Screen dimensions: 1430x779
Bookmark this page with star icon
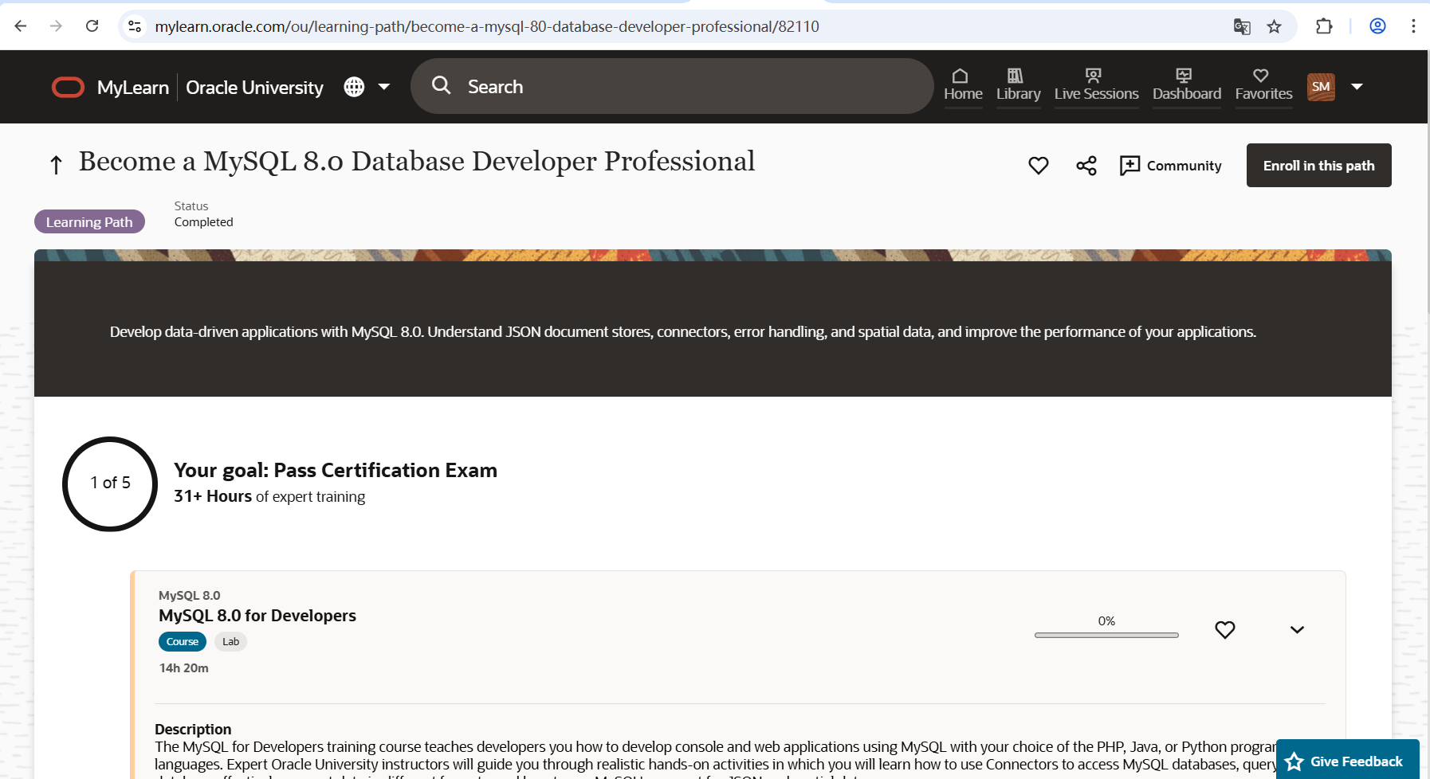coord(1274,26)
